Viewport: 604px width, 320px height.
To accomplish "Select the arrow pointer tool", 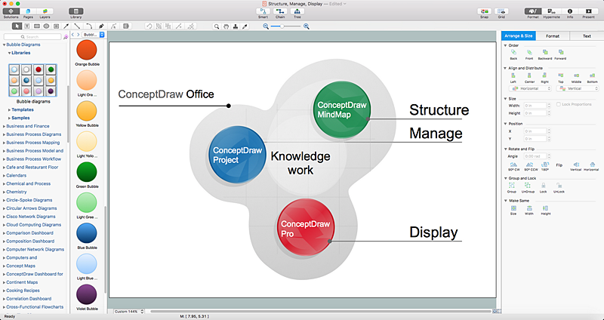I will [x=17, y=26].
